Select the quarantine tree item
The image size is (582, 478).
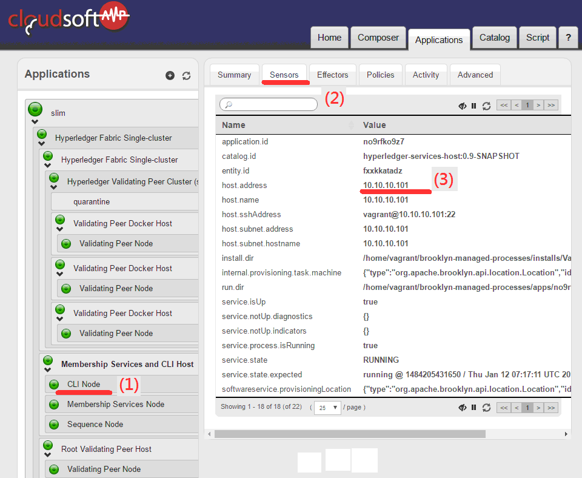pyautogui.click(x=92, y=201)
